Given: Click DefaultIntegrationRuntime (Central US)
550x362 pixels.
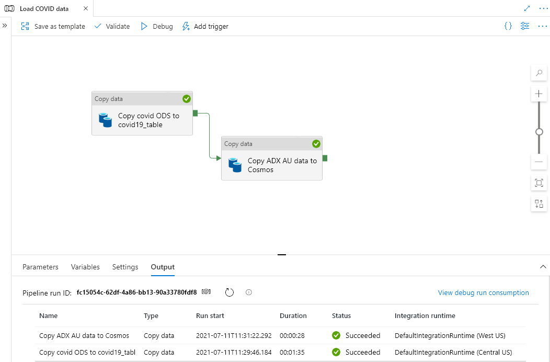Looking at the screenshot, I should [453, 352].
